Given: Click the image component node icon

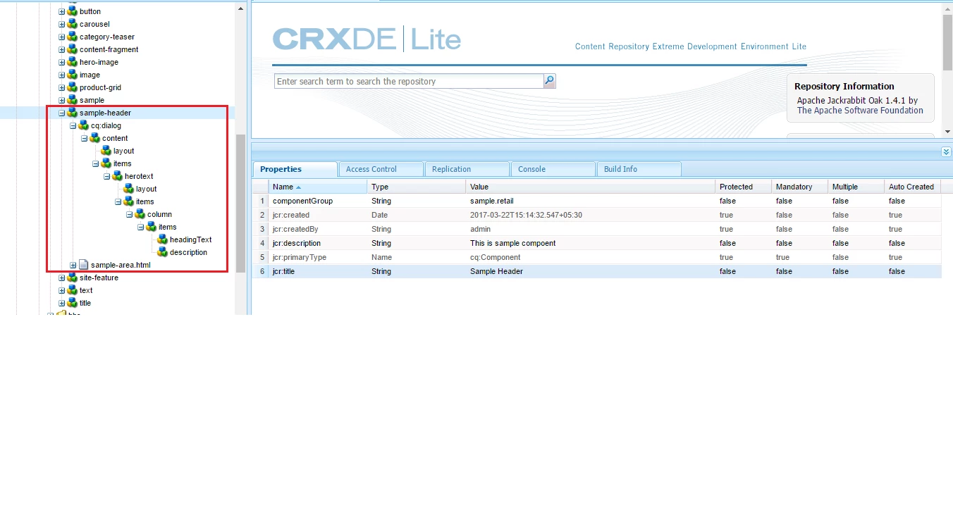Looking at the screenshot, I should coord(72,75).
